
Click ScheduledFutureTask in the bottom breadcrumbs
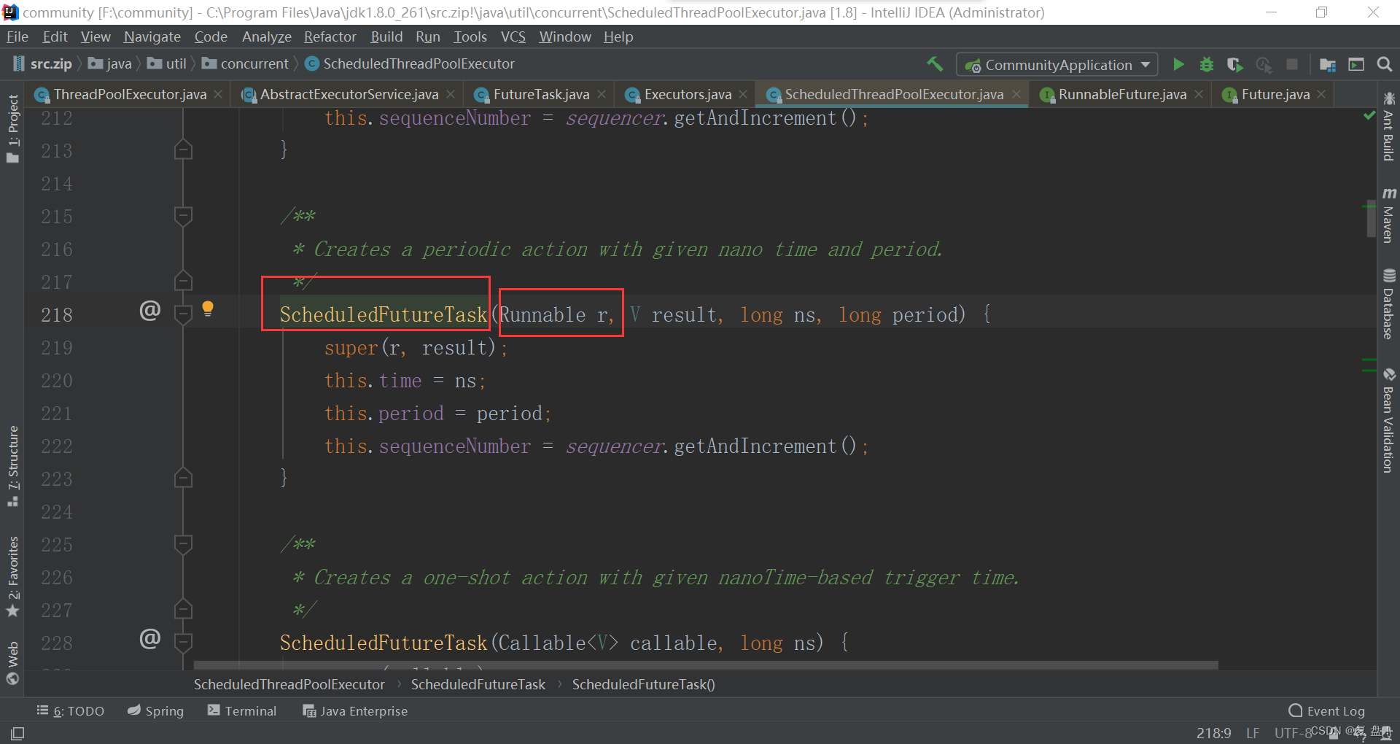478,684
